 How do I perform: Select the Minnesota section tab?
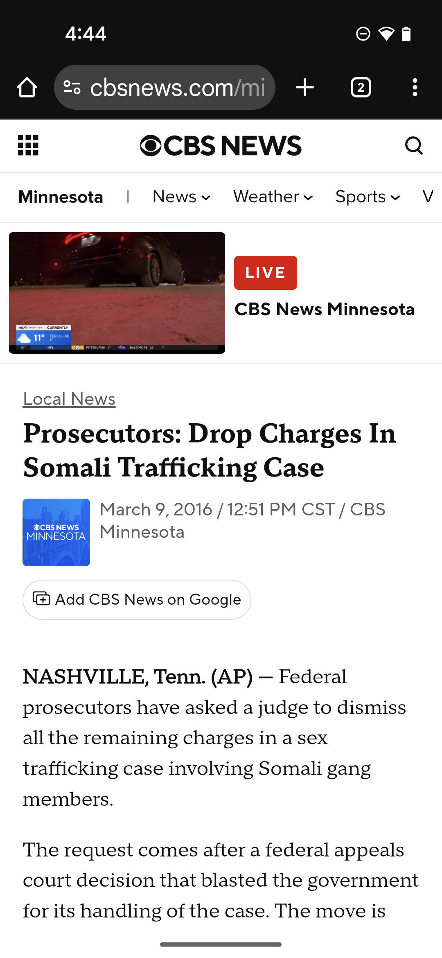click(61, 197)
